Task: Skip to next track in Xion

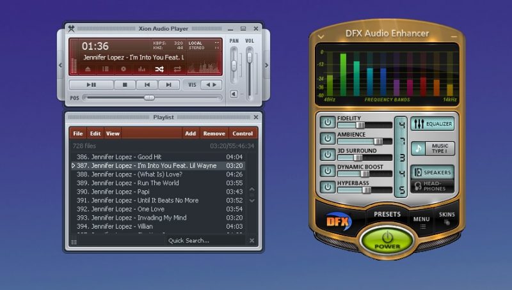Action: 168,85
